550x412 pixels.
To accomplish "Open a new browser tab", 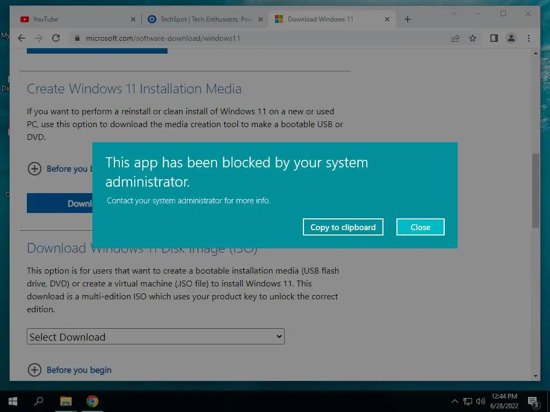I will coord(407,19).
